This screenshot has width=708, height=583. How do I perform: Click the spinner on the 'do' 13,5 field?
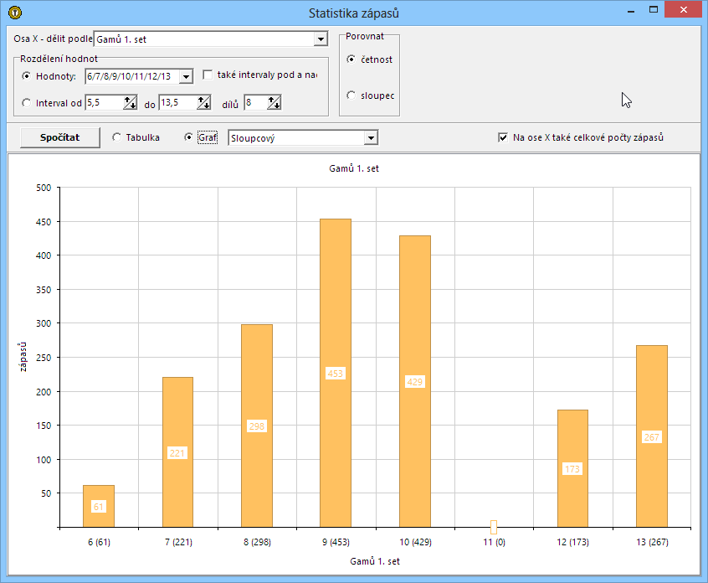coord(203,102)
